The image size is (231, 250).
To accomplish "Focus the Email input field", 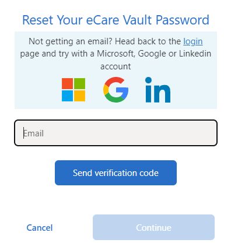I will [x=116, y=133].
